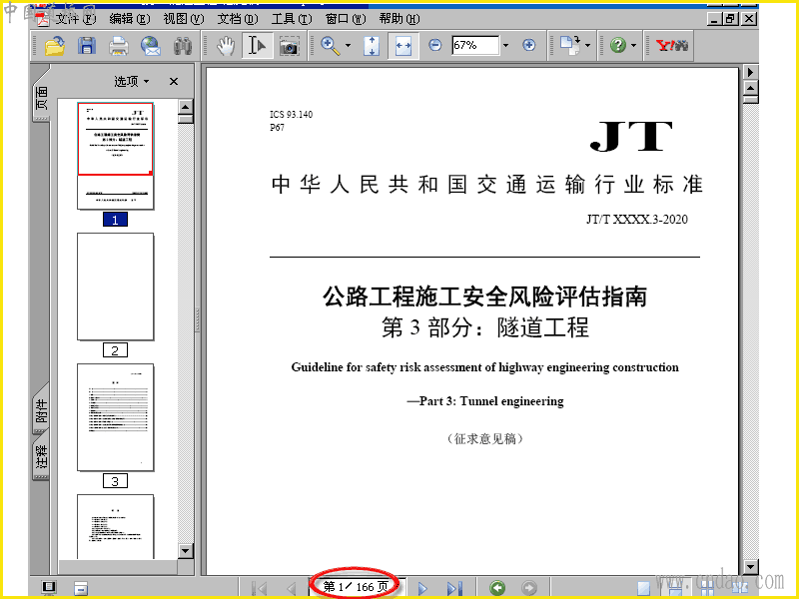
Task: Go to the next page button
Action: coord(422,588)
